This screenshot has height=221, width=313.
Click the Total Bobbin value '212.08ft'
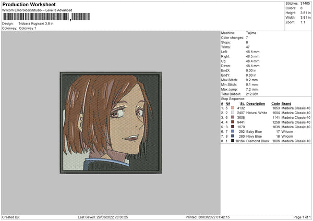(x=252, y=94)
